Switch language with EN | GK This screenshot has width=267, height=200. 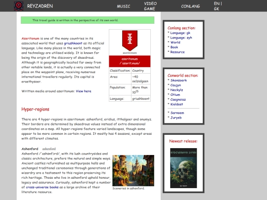pos(218,6)
